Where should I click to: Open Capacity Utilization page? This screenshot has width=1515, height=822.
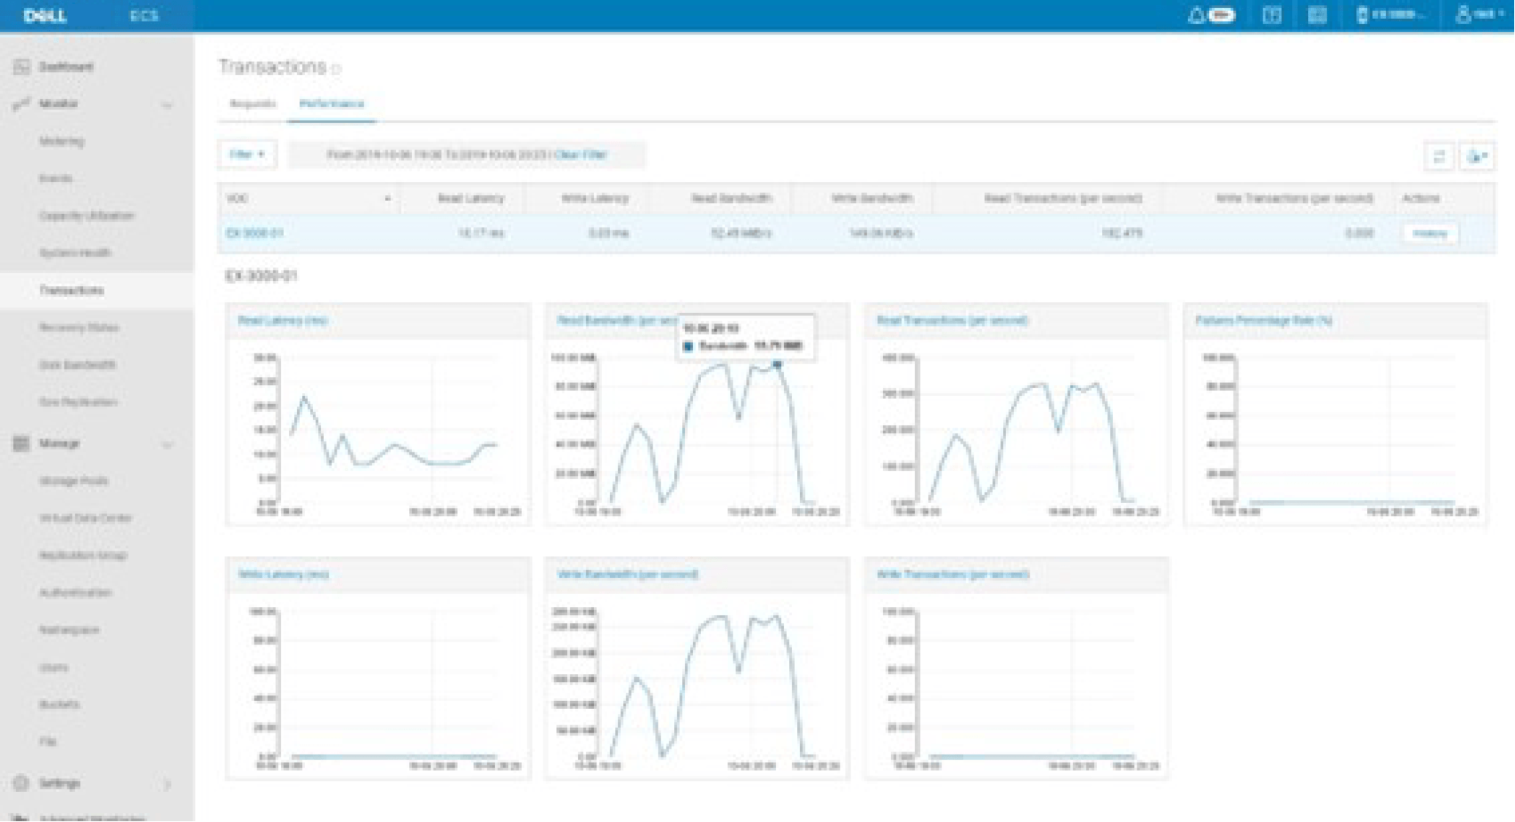[x=87, y=216]
